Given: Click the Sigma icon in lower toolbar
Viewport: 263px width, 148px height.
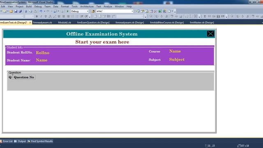Looking at the screenshot, I should 205,16.
